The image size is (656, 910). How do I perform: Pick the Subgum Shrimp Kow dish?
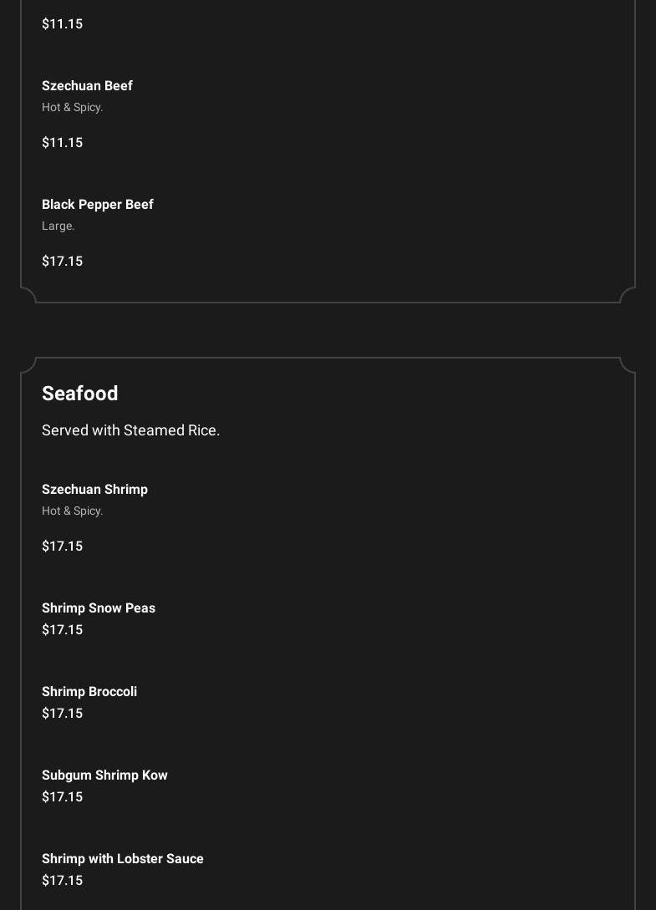point(104,775)
